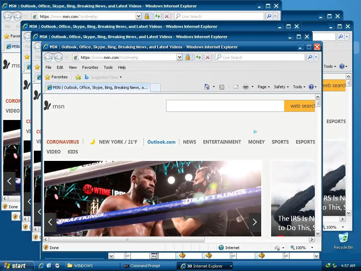Expand the address bar dropdown in front window
The height and width of the screenshot is (271, 361).
[179, 57]
